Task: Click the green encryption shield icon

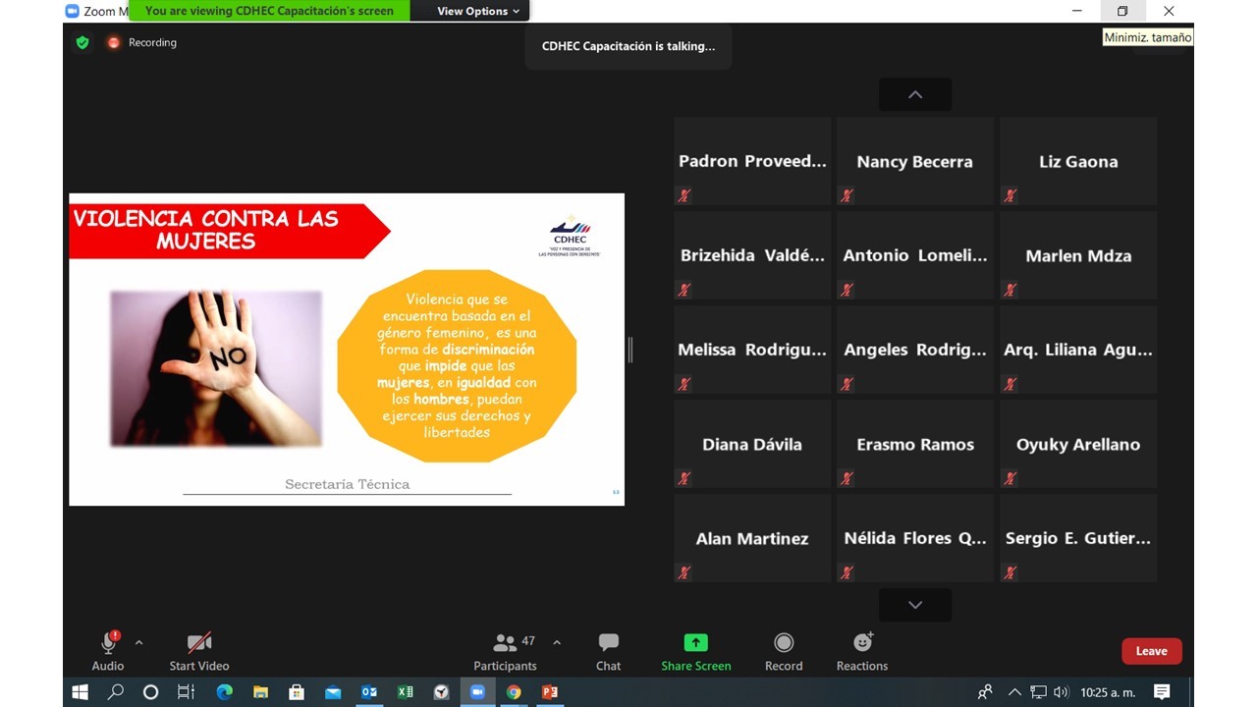Action: [82, 42]
